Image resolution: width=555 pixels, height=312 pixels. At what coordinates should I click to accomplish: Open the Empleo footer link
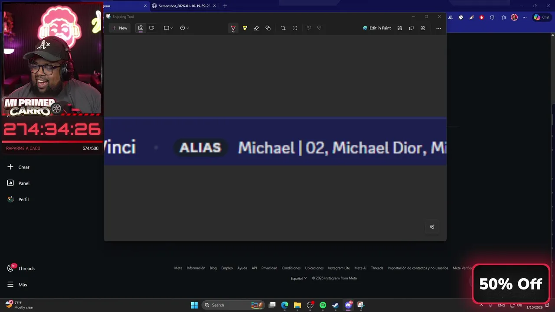click(227, 268)
